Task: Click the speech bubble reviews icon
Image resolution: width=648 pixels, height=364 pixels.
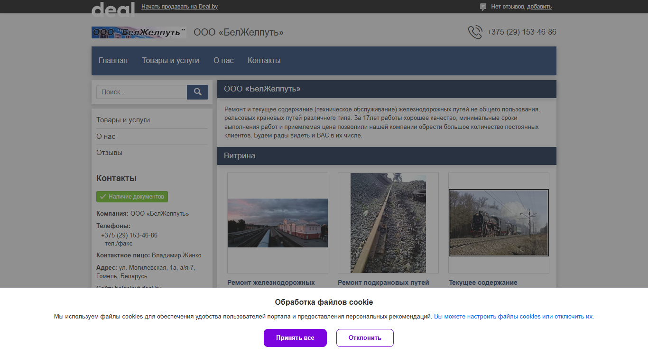Action: 483,7
